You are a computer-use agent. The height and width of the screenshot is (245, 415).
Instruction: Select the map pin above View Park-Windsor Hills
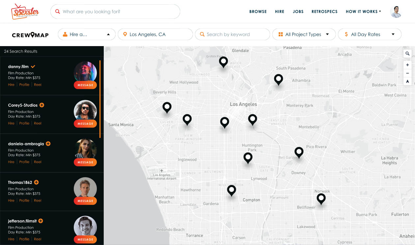pyautogui.click(x=187, y=120)
